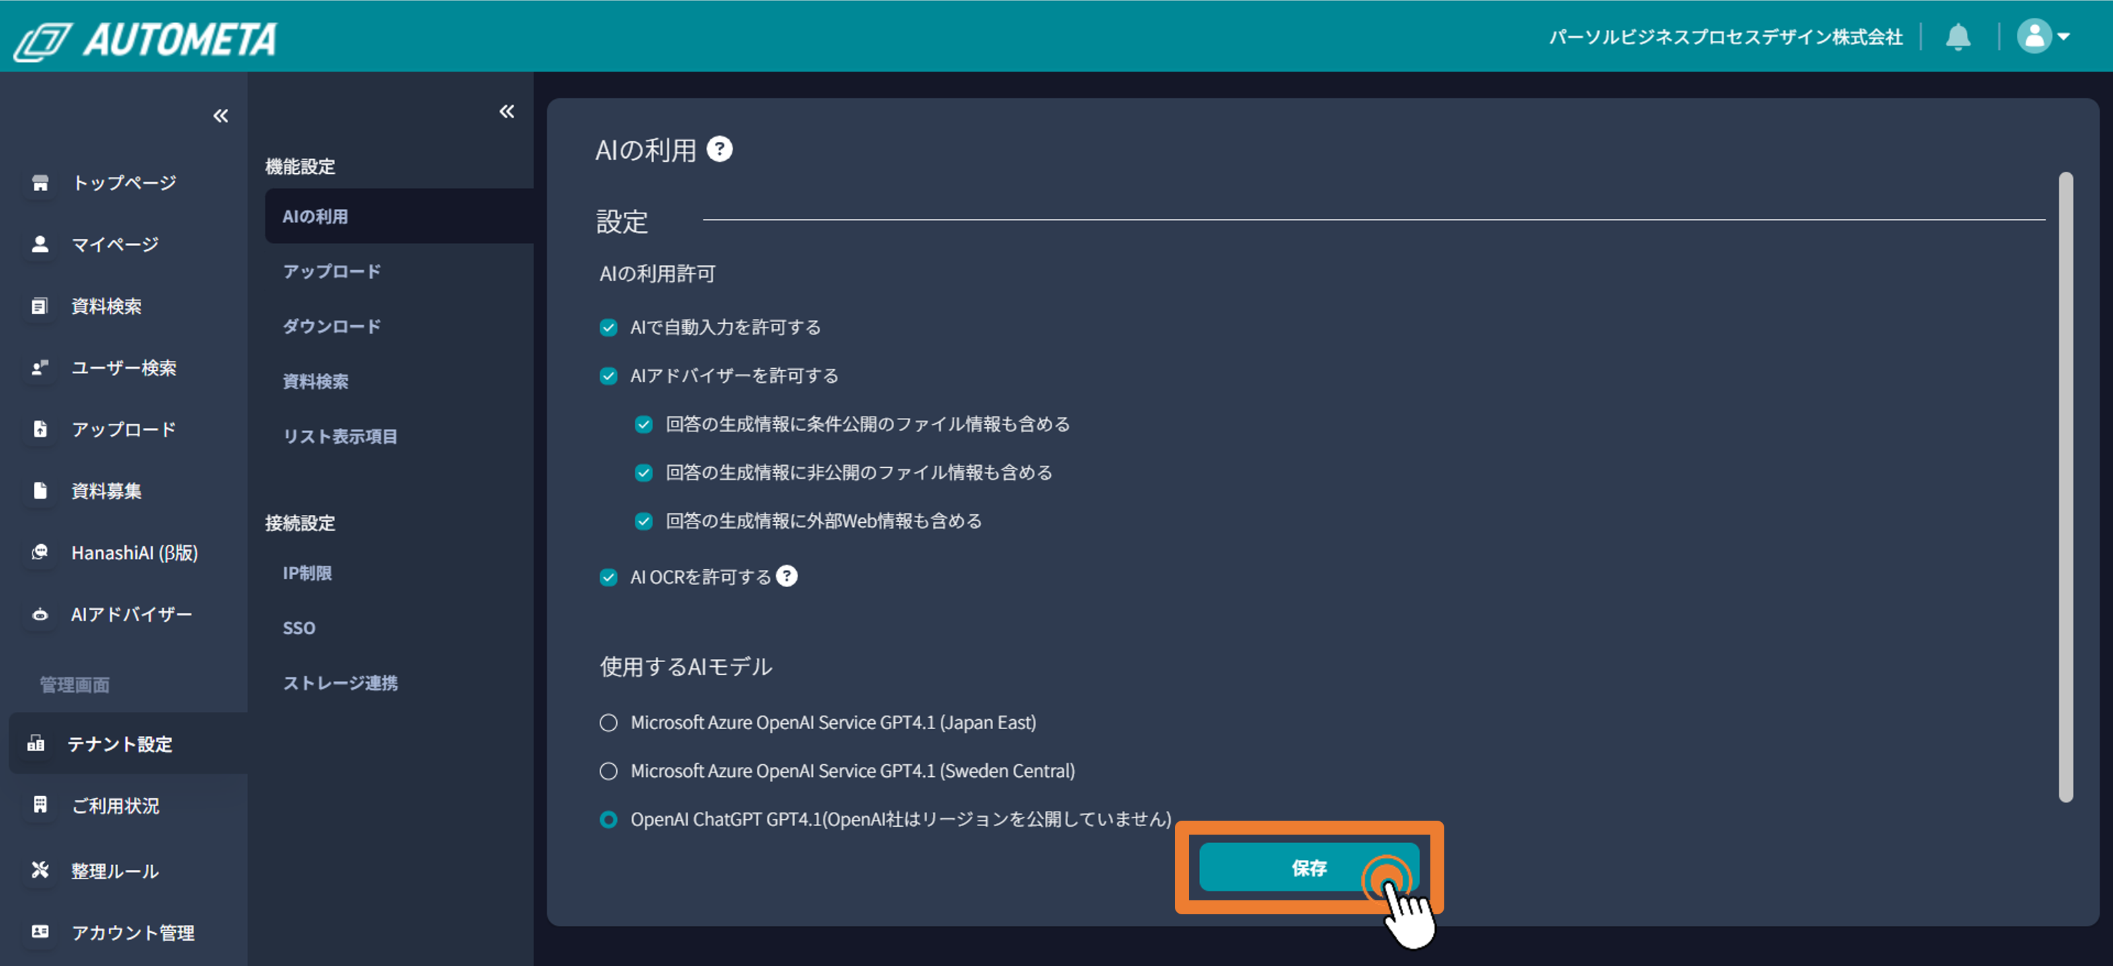The width and height of the screenshot is (2113, 966).
Task: Click the 機能設定 section heading
Action: point(301,167)
